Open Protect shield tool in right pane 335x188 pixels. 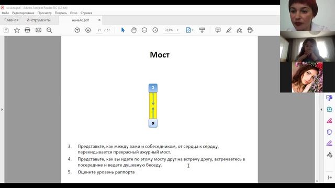pyautogui.click(x=329, y=132)
